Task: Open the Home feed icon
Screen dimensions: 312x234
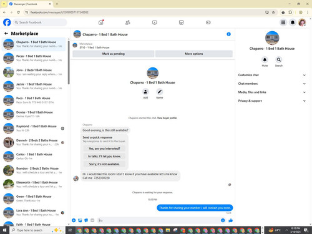Action: tap(101, 22)
